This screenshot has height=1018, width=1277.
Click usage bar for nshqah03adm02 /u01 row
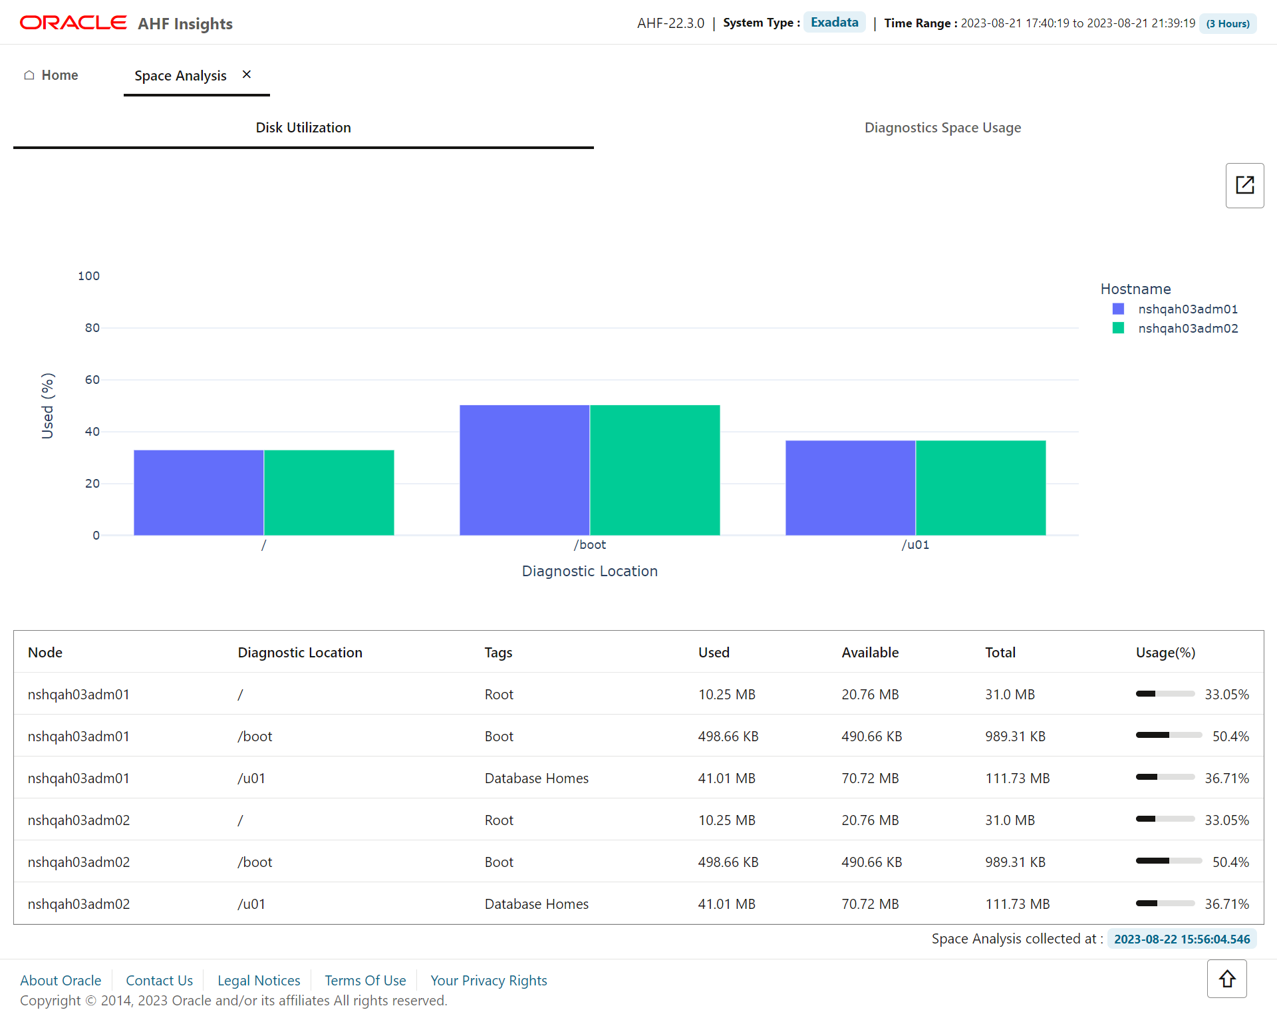click(1165, 903)
